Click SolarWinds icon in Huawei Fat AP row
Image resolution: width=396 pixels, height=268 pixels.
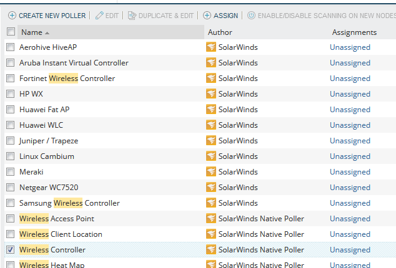point(211,110)
